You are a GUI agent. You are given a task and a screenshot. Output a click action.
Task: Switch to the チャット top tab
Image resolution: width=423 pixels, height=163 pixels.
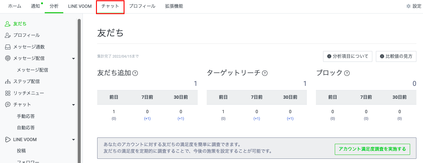pos(110,6)
